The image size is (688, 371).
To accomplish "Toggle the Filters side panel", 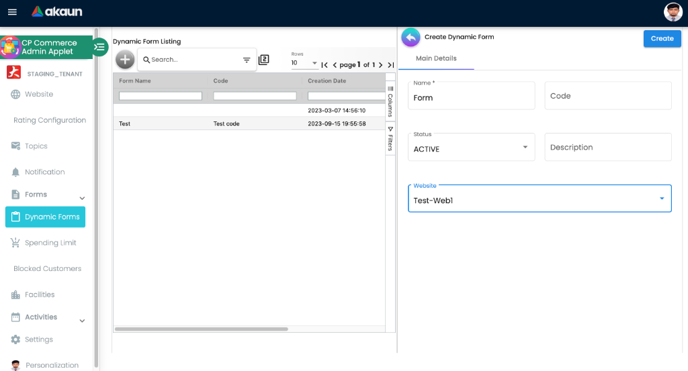I will 390,138.
